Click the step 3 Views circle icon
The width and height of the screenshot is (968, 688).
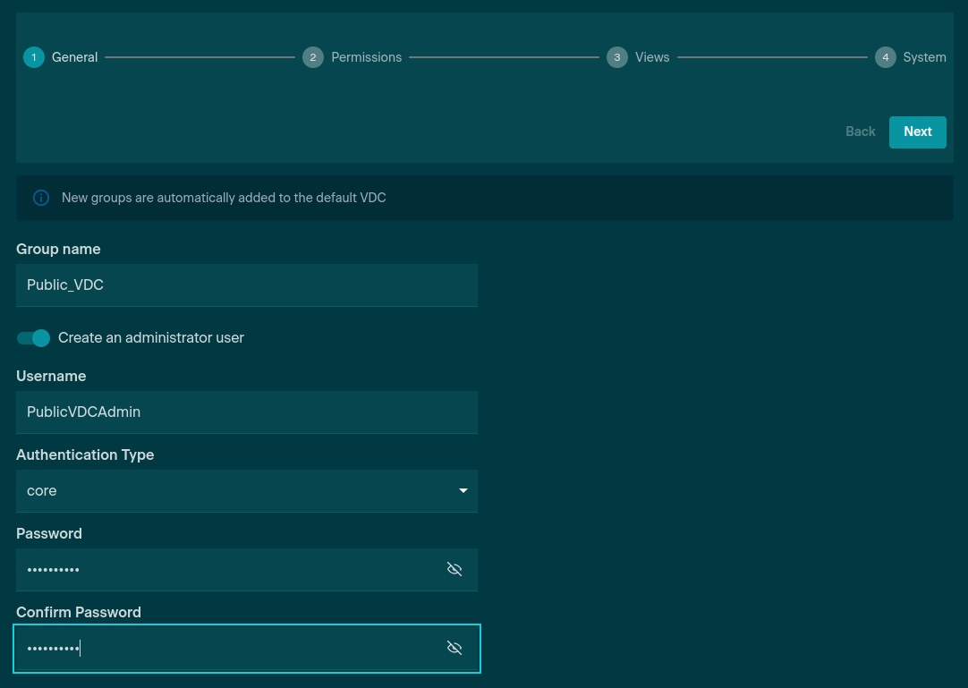click(x=617, y=57)
